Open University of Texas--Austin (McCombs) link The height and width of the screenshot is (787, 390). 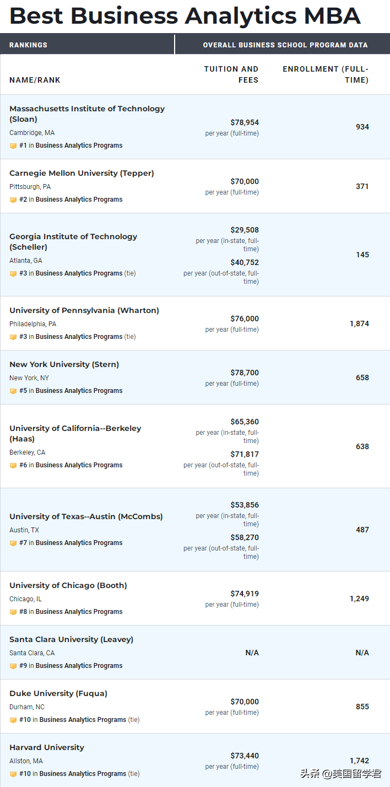click(86, 516)
